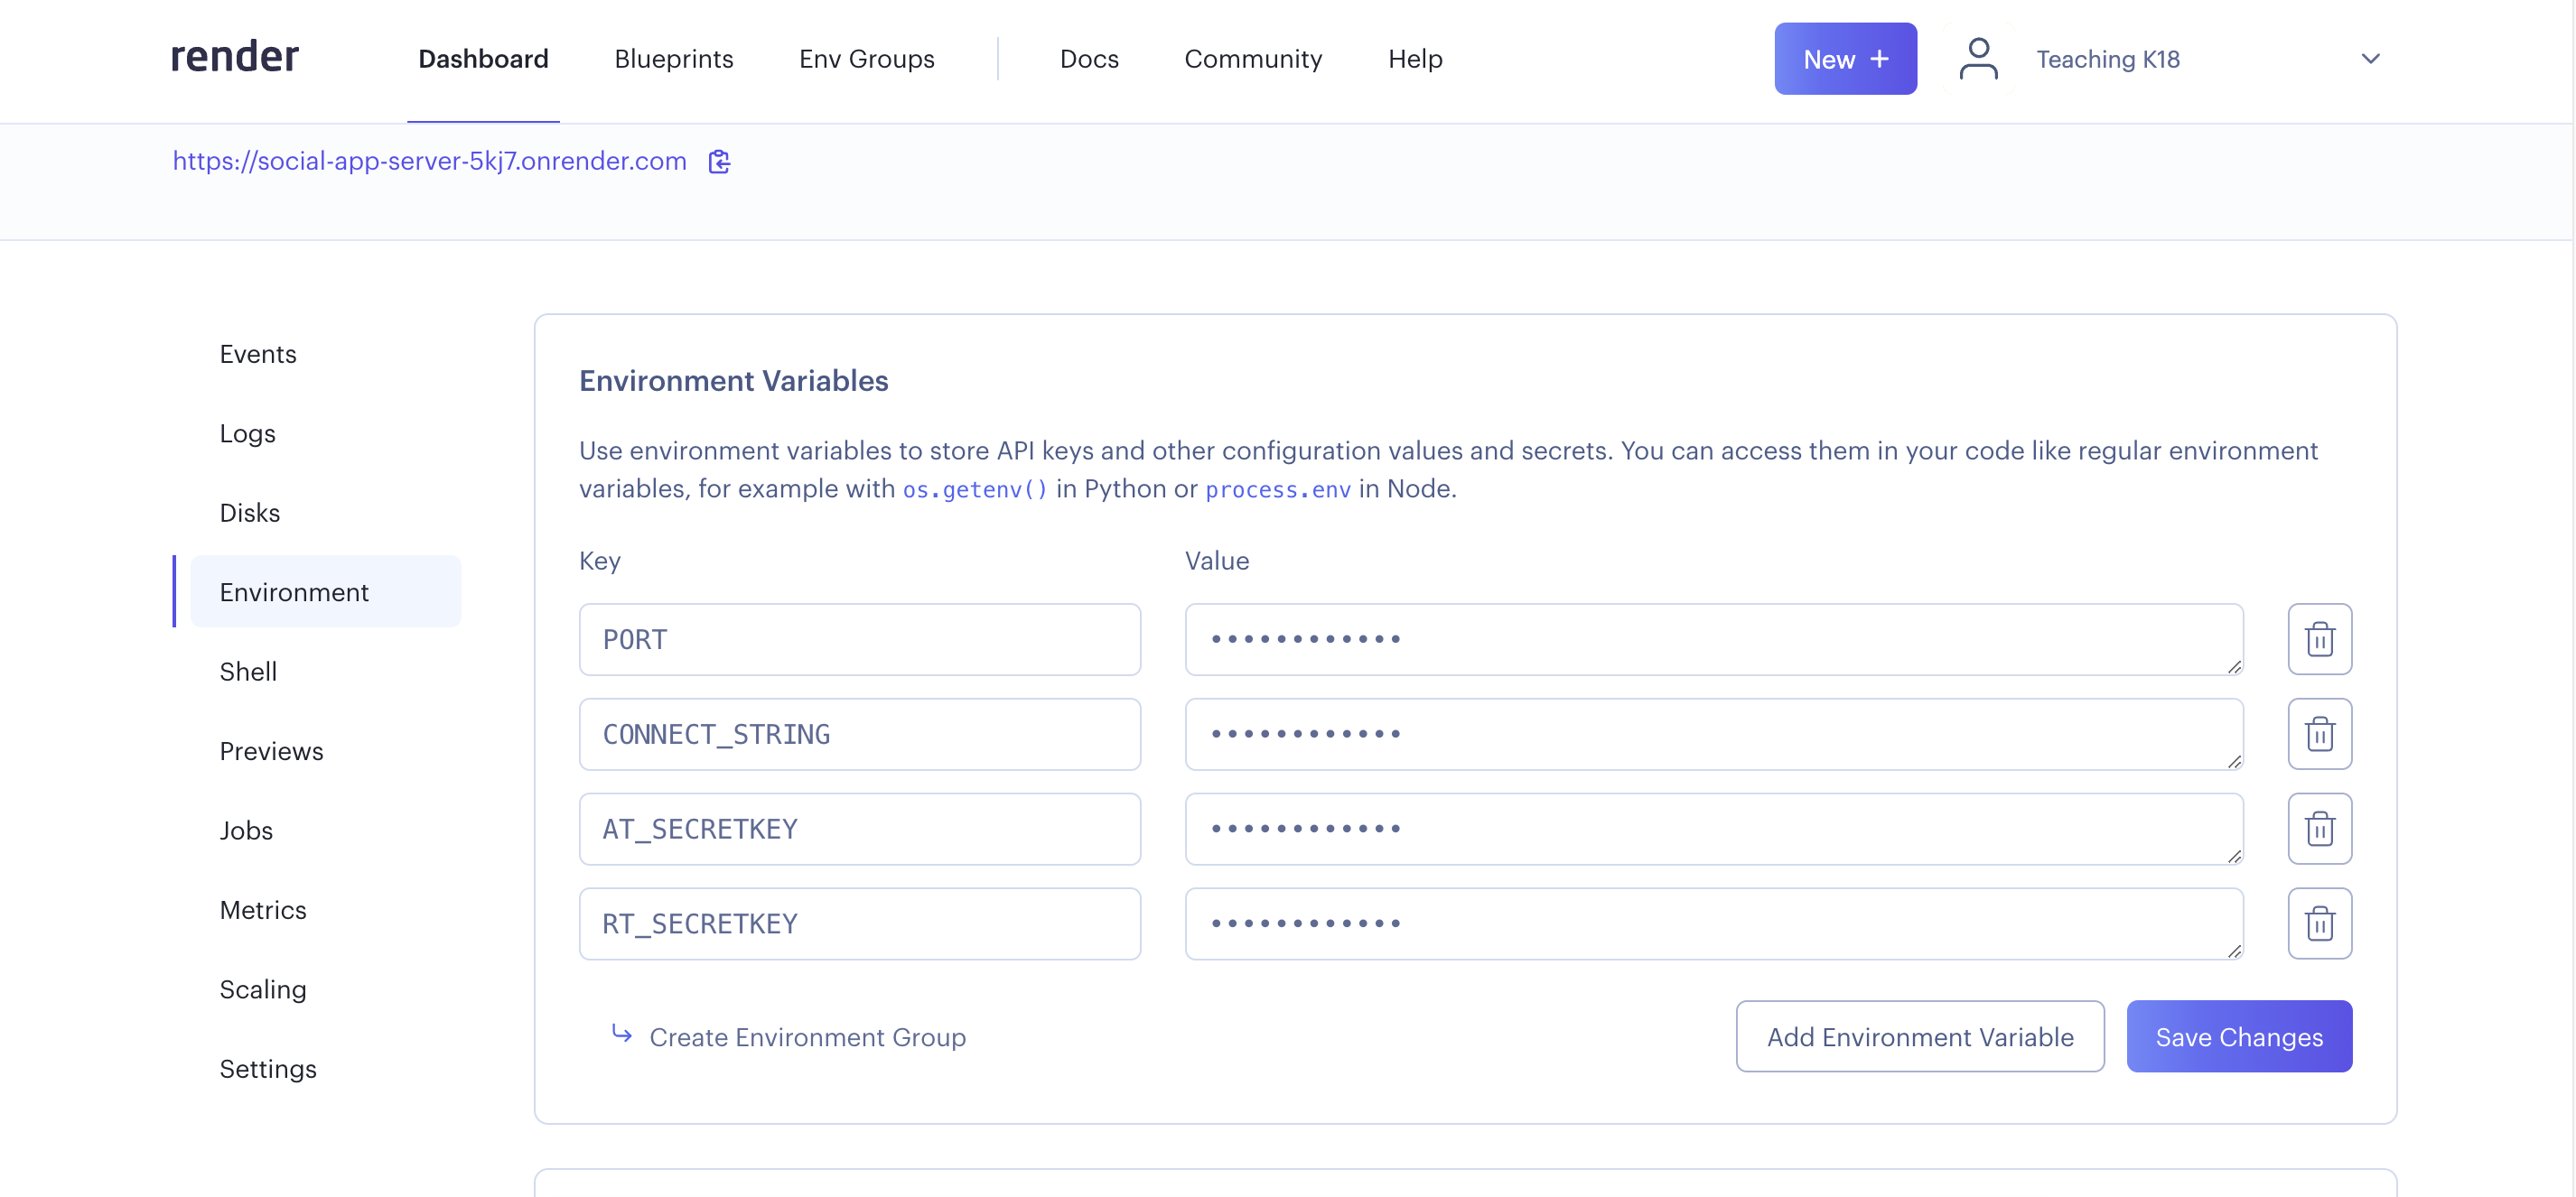Screen dimensions: 2576x1197
Task: Click the Render logo
Action: pyautogui.click(x=234, y=57)
